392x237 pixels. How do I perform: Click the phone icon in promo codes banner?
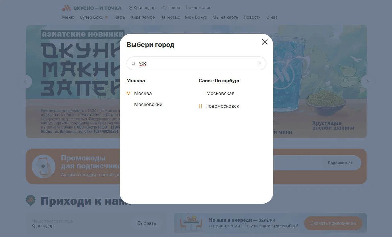click(x=43, y=166)
